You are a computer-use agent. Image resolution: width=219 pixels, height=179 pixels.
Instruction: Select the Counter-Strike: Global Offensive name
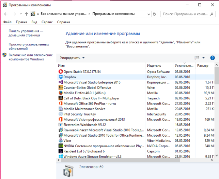pyautogui.click(x=87, y=87)
